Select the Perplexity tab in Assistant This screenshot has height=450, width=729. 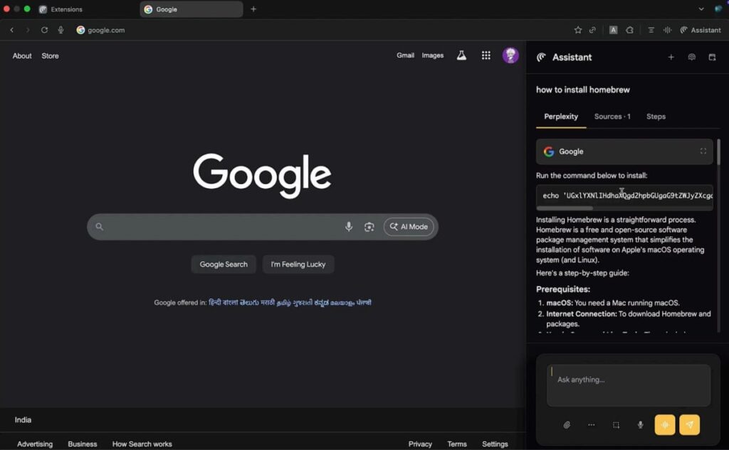click(560, 117)
